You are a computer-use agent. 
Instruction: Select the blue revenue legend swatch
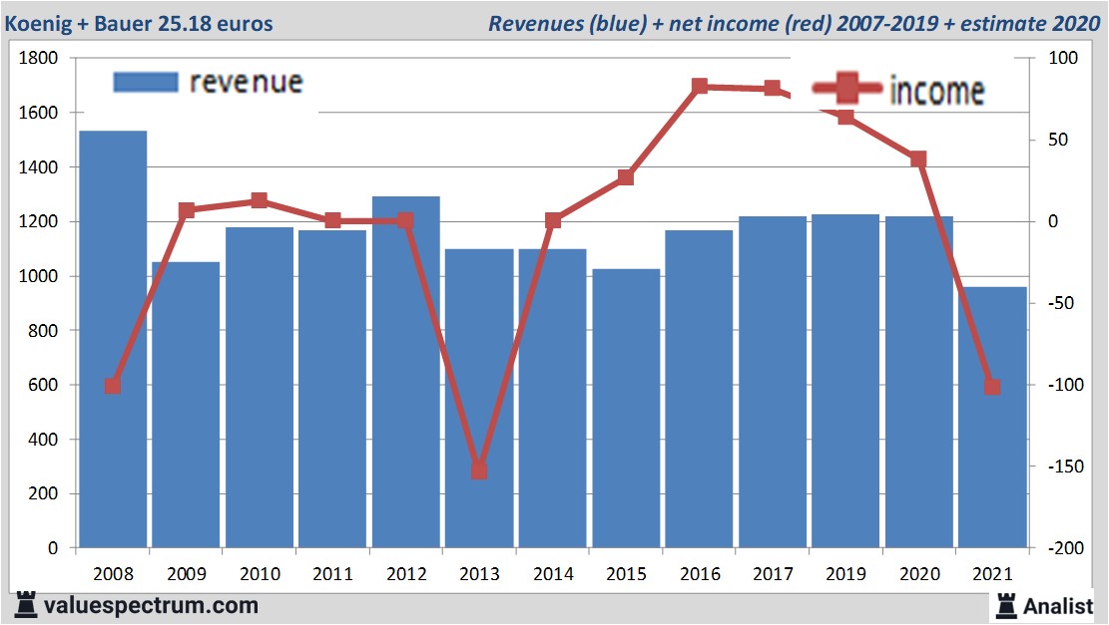click(x=146, y=82)
